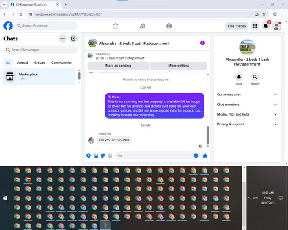Start a new message with compose icon
This screenshot has height=230, width=288.
click(73, 39)
